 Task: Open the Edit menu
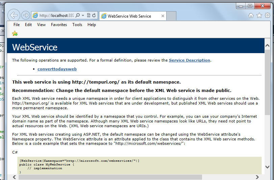(x=28, y=25)
